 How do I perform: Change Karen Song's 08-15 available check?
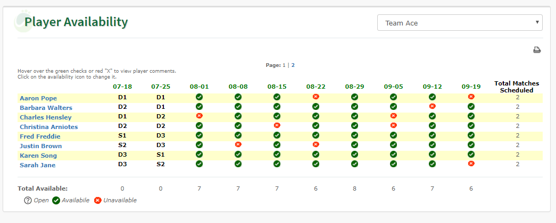click(277, 154)
